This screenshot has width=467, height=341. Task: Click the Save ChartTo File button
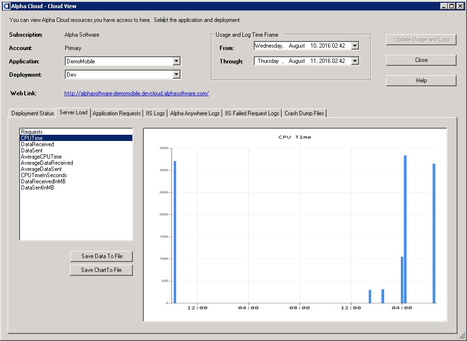click(x=101, y=270)
